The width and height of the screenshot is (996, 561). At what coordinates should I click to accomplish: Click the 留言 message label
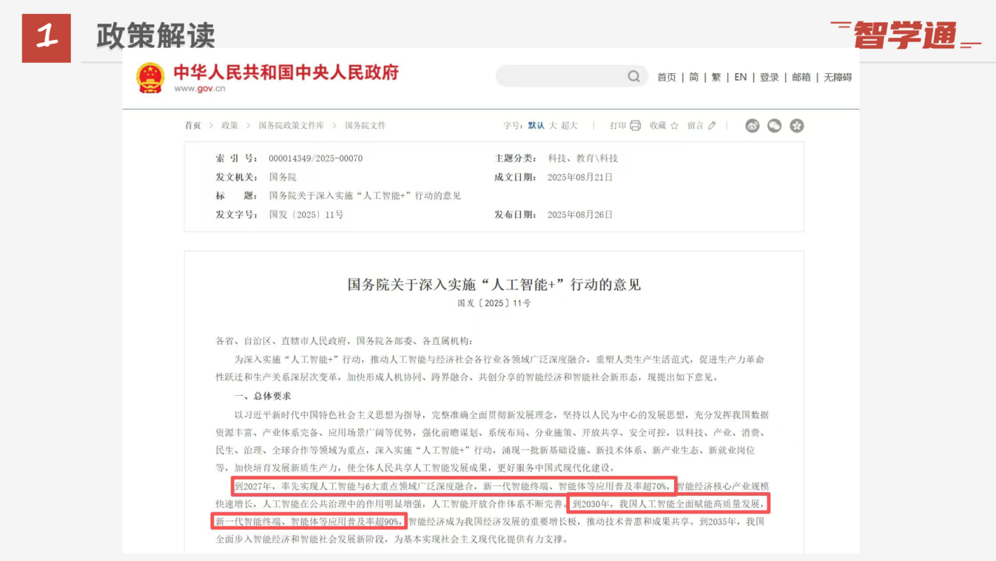[x=696, y=126]
